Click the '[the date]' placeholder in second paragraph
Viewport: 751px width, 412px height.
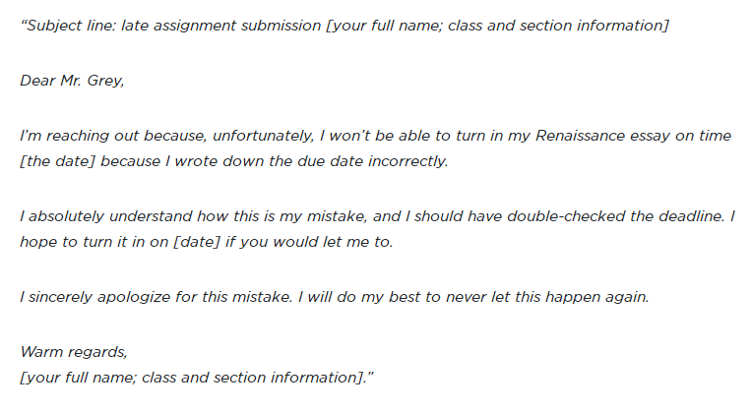(x=57, y=161)
